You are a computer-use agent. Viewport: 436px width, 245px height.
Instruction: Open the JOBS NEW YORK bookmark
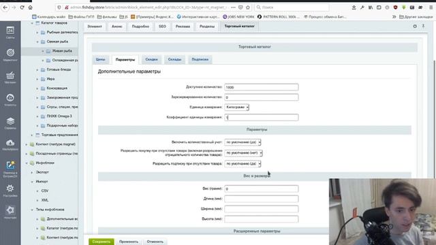[238, 16]
